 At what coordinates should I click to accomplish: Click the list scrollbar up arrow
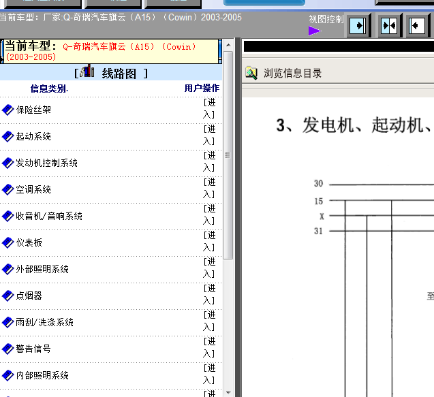[x=228, y=45]
